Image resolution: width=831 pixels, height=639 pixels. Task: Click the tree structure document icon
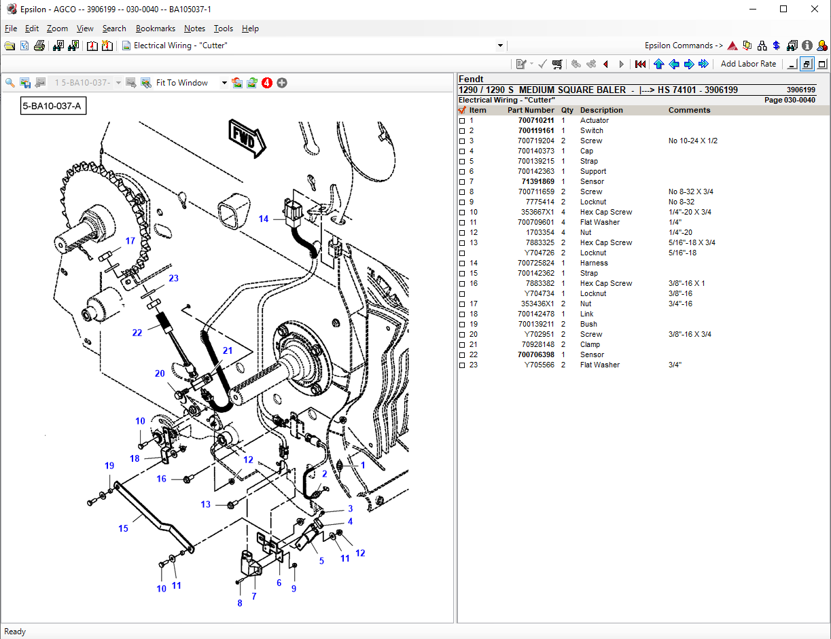(x=24, y=45)
